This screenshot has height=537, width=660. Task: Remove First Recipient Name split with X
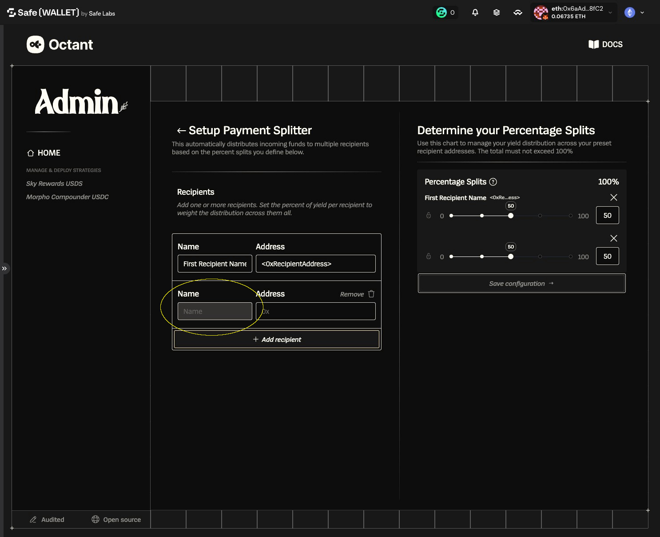point(614,197)
